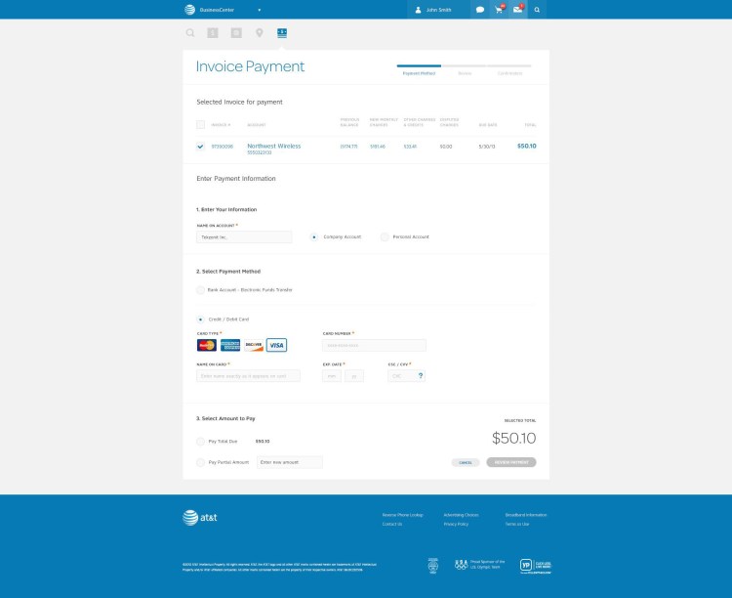Image resolution: width=732 pixels, height=598 pixels.
Task: Open the BusinessCenter dropdown arrow
Action: pos(260,10)
